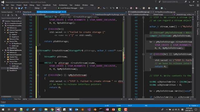The height and width of the screenshot is (112, 200).
Task: Collapse the 02-ReadStructuredStorage project node
Action: [2, 26]
